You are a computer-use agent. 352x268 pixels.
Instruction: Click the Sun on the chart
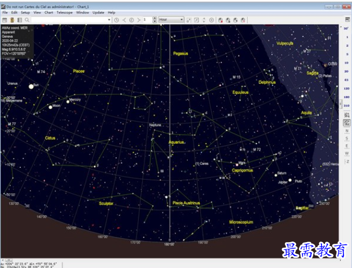tap(31, 86)
